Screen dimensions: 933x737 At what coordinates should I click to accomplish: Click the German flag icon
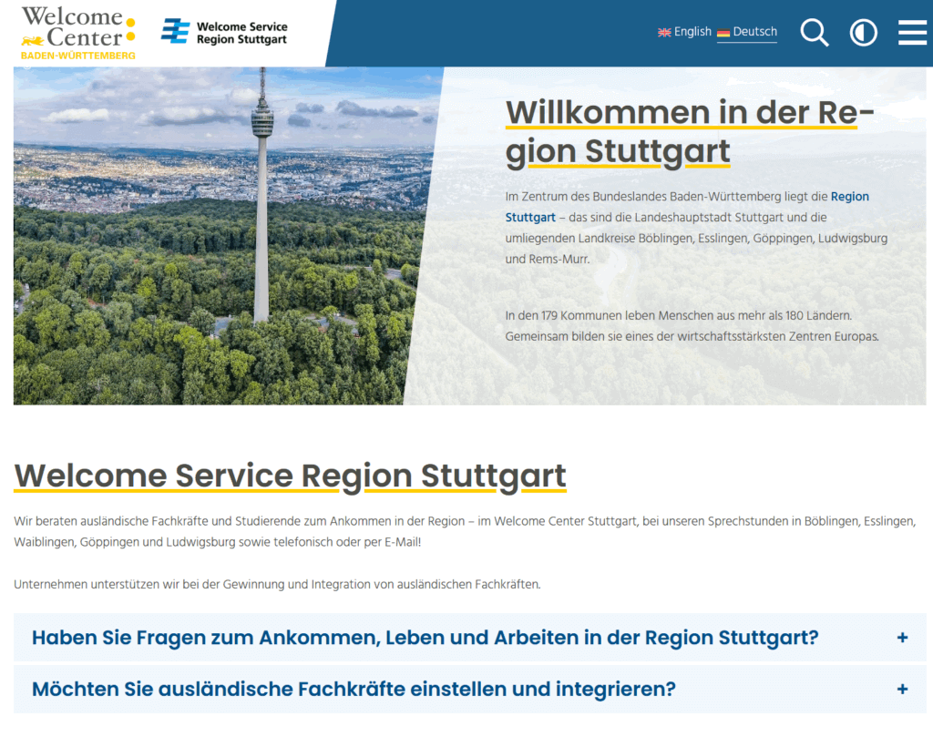[x=723, y=33]
